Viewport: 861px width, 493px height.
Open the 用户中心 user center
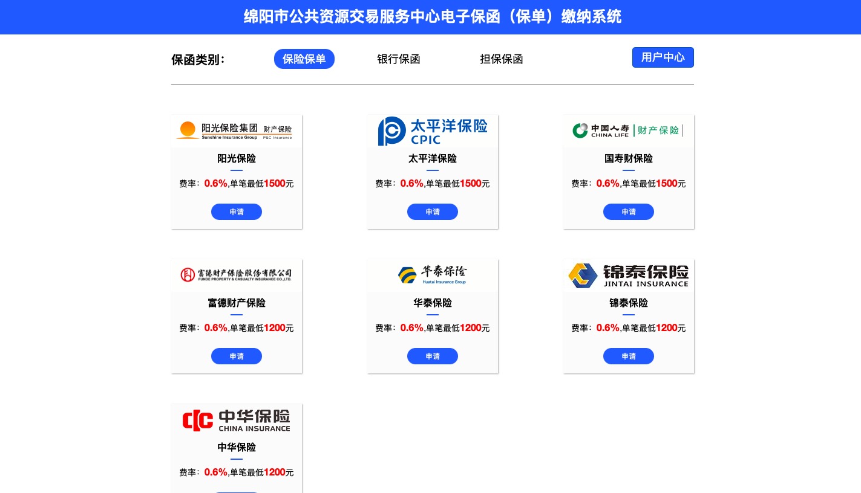[x=663, y=57]
